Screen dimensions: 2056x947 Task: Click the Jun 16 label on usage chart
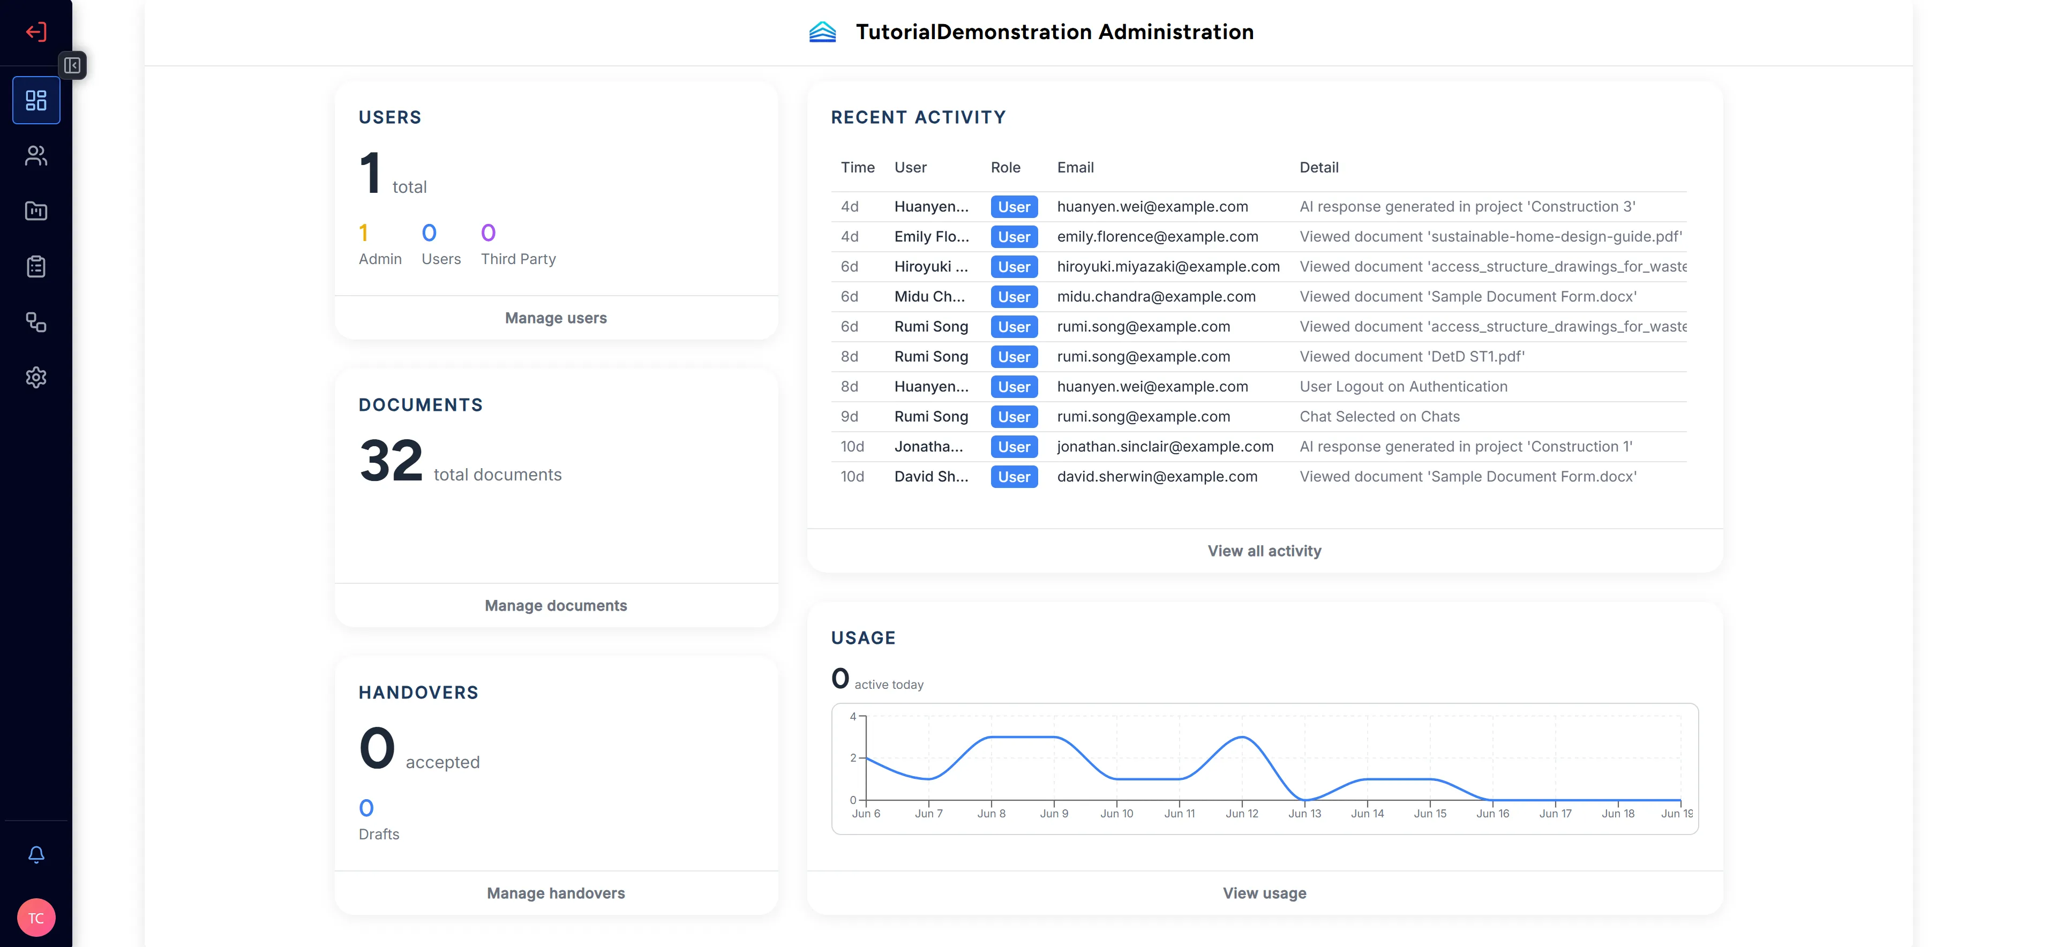pyautogui.click(x=1492, y=814)
